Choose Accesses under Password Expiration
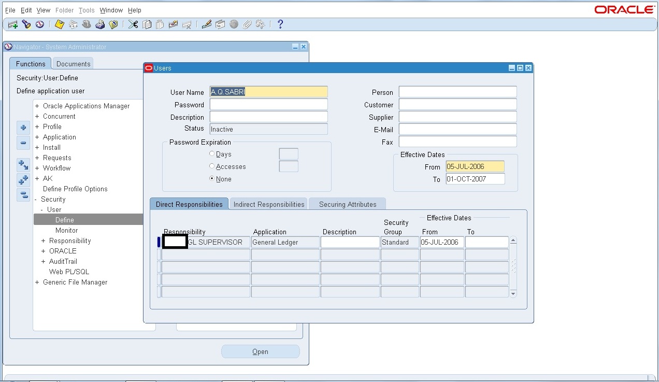The width and height of the screenshot is (659, 382). [211, 166]
